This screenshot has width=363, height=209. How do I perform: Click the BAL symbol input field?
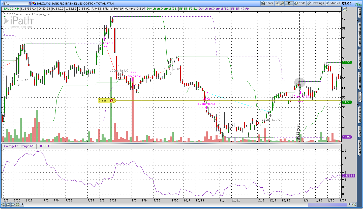tap(16, 4)
